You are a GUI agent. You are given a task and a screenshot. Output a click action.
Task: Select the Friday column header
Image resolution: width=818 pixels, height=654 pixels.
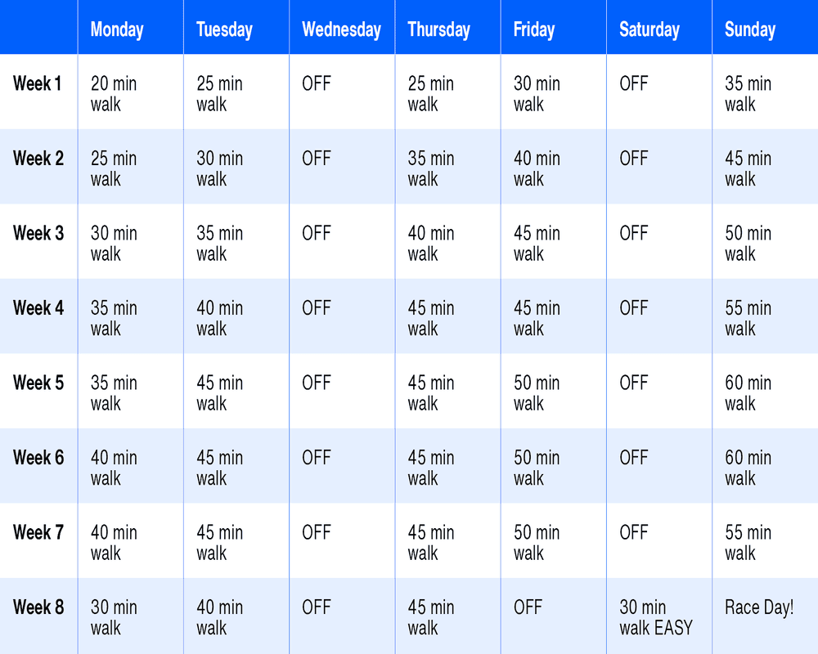pos(534,29)
